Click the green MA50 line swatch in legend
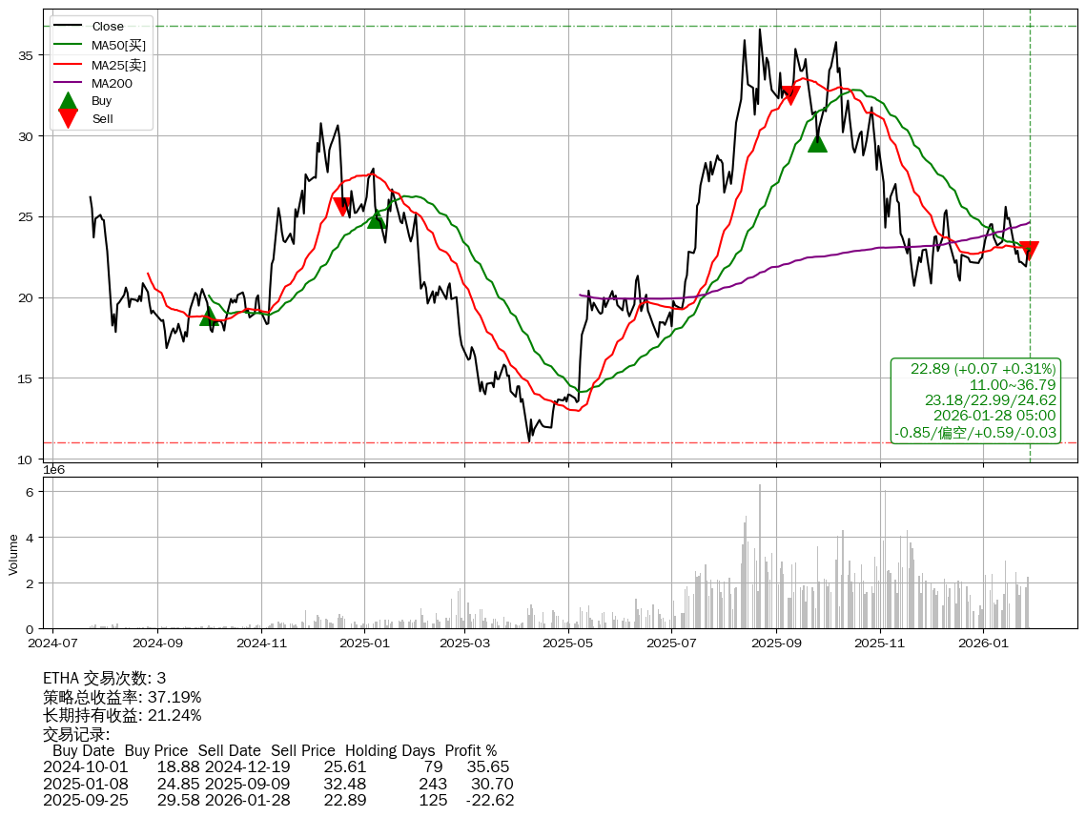The width and height of the screenshot is (1086, 817). pyautogui.click(x=68, y=45)
